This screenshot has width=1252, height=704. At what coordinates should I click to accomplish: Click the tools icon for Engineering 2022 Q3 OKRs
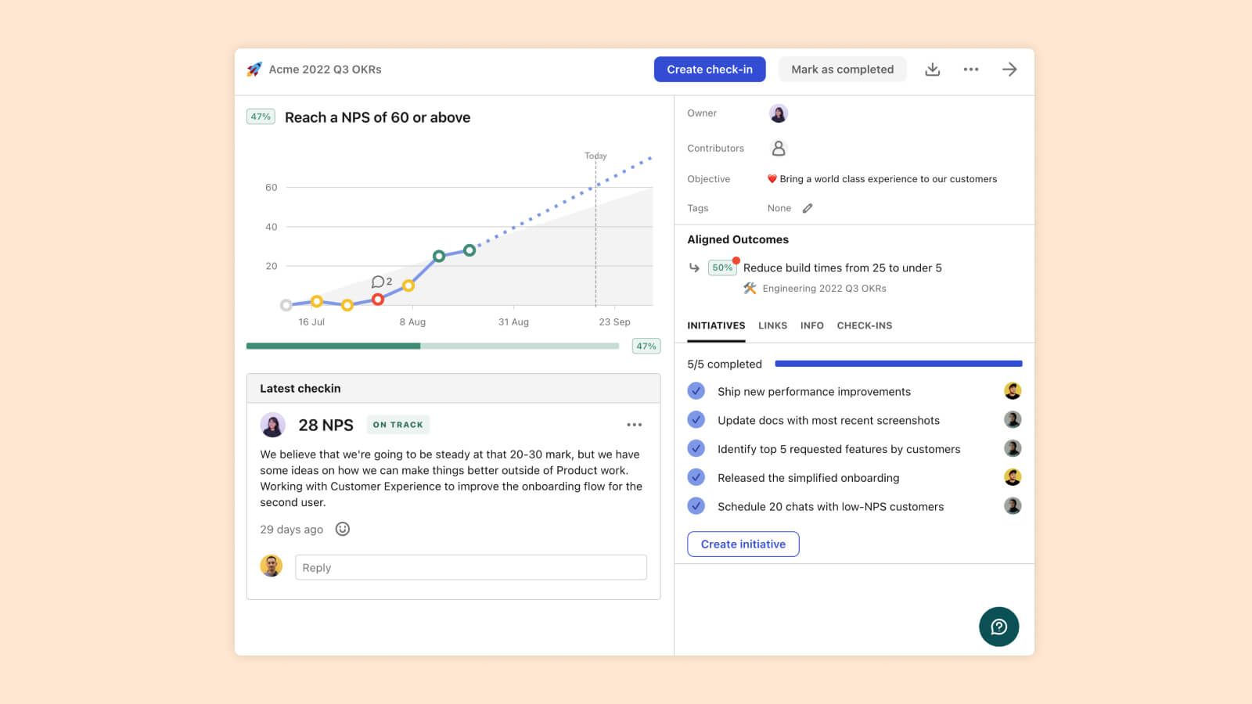pyautogui.click(x=750, y=289)
